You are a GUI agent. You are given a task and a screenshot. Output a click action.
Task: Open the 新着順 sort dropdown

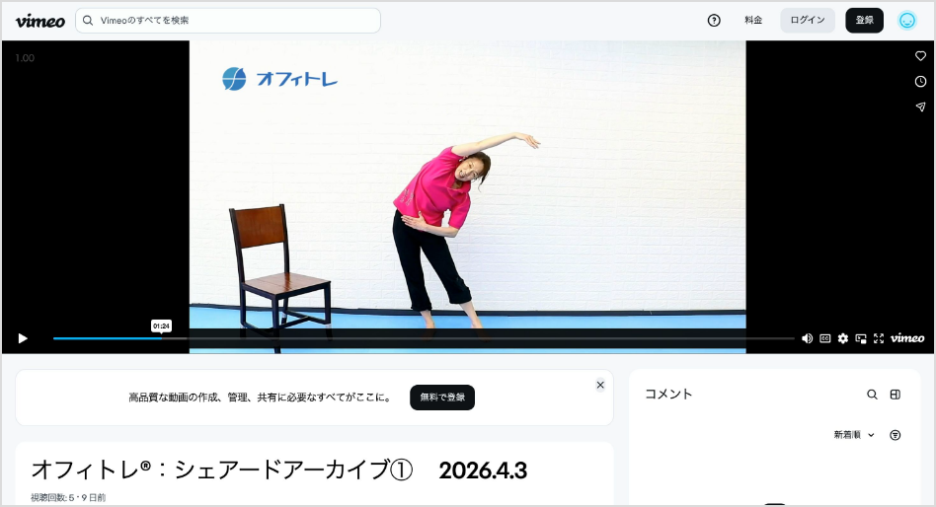(x=854, y=435)
